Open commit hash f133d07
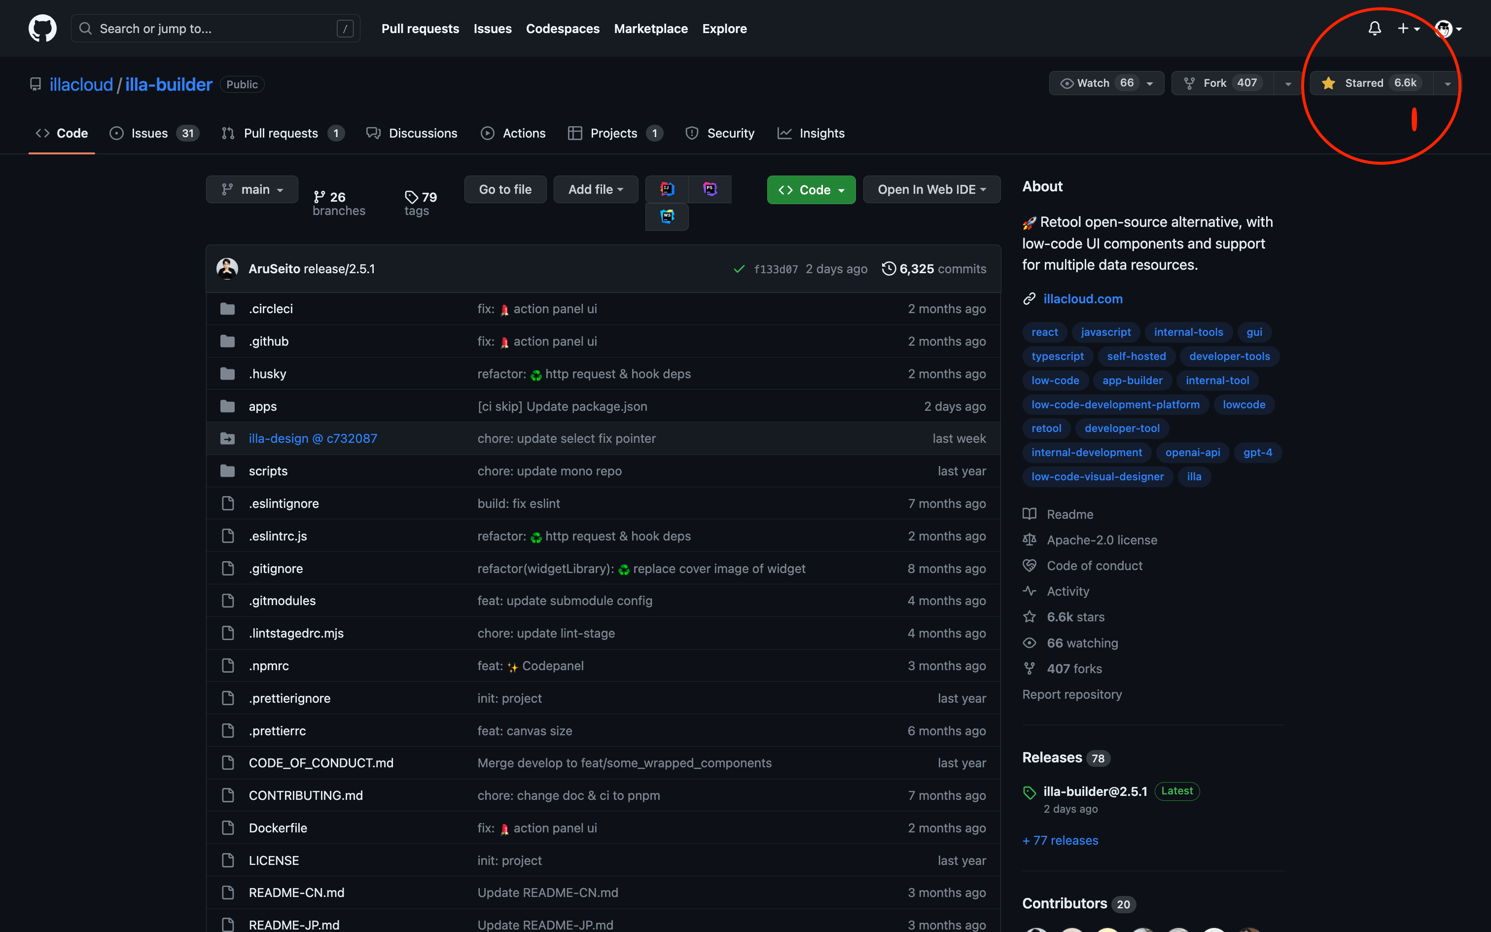 (776, 269)
